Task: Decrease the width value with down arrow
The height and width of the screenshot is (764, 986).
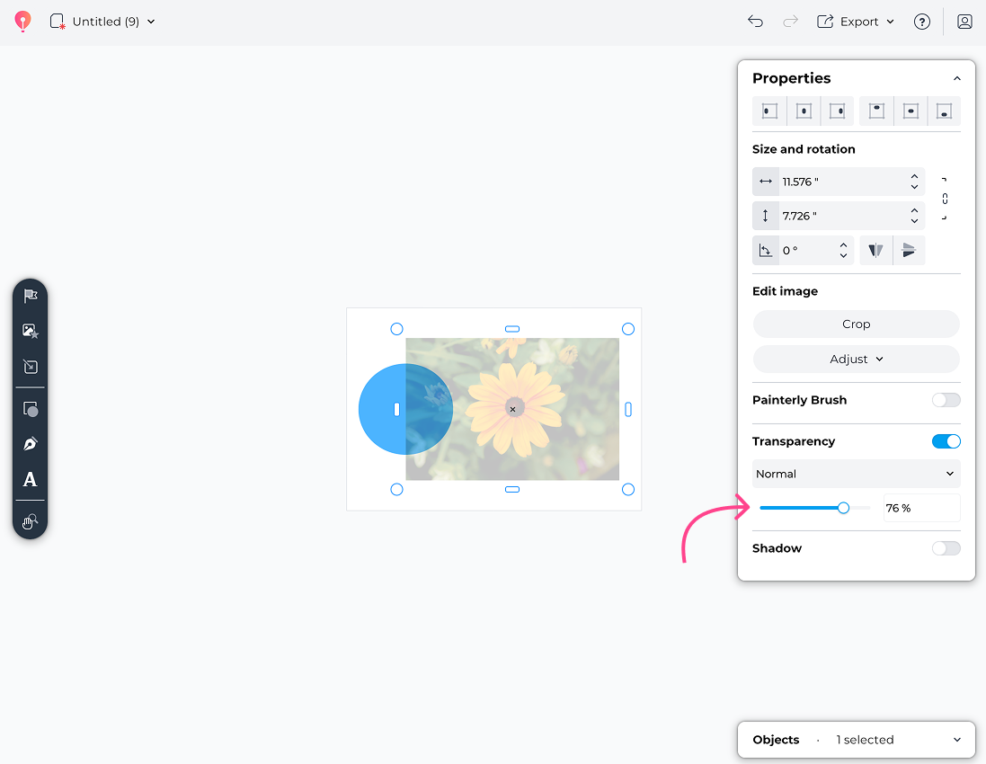Action: [914, 187]
